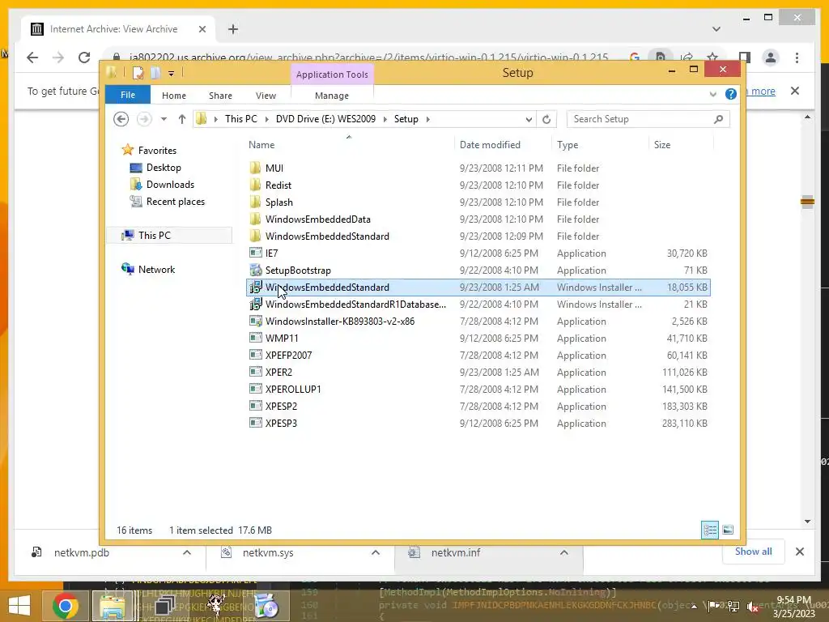Customize Quick Access Toolbar dropdown

172,74
